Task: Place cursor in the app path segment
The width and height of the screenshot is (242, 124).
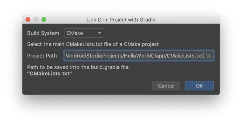Action: pos(161,56)
